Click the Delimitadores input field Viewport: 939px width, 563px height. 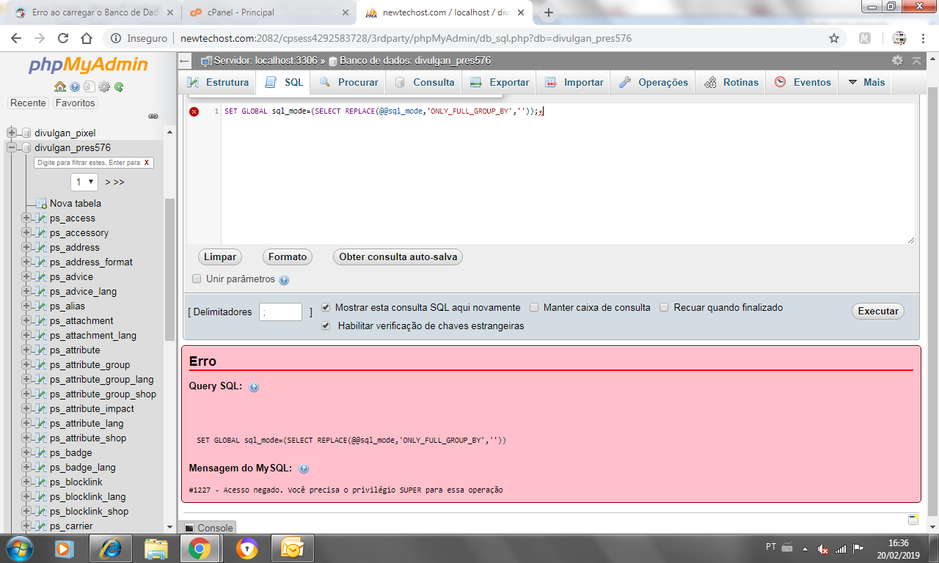click(280, 312)
